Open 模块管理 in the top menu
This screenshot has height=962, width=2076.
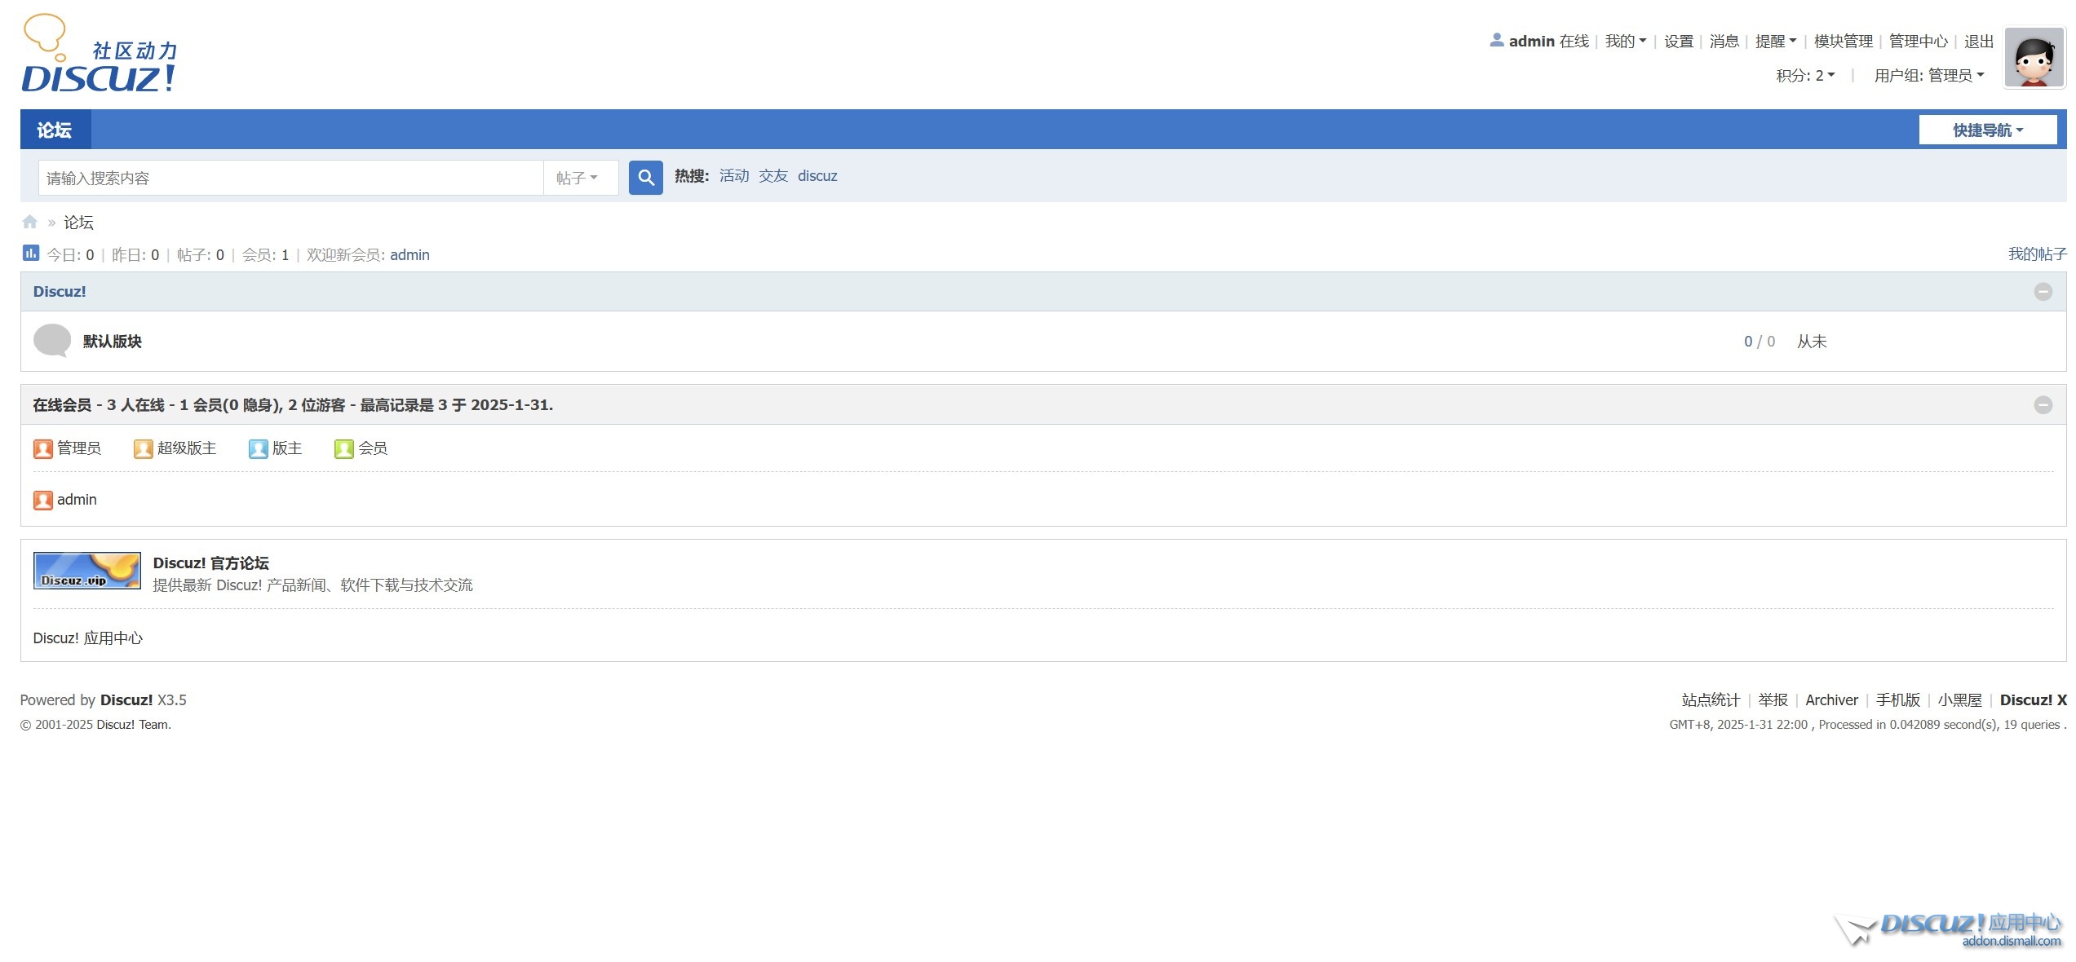(x=1844, y=41)
